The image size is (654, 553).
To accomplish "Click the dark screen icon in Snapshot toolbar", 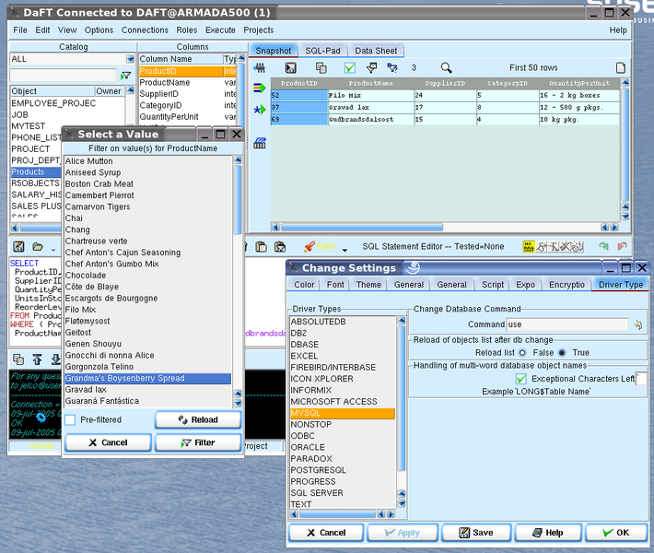I will (x=290, y=67).
